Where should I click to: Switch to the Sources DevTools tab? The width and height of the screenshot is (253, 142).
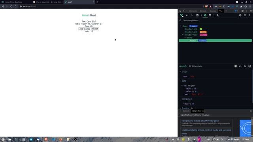pos(213,11)
